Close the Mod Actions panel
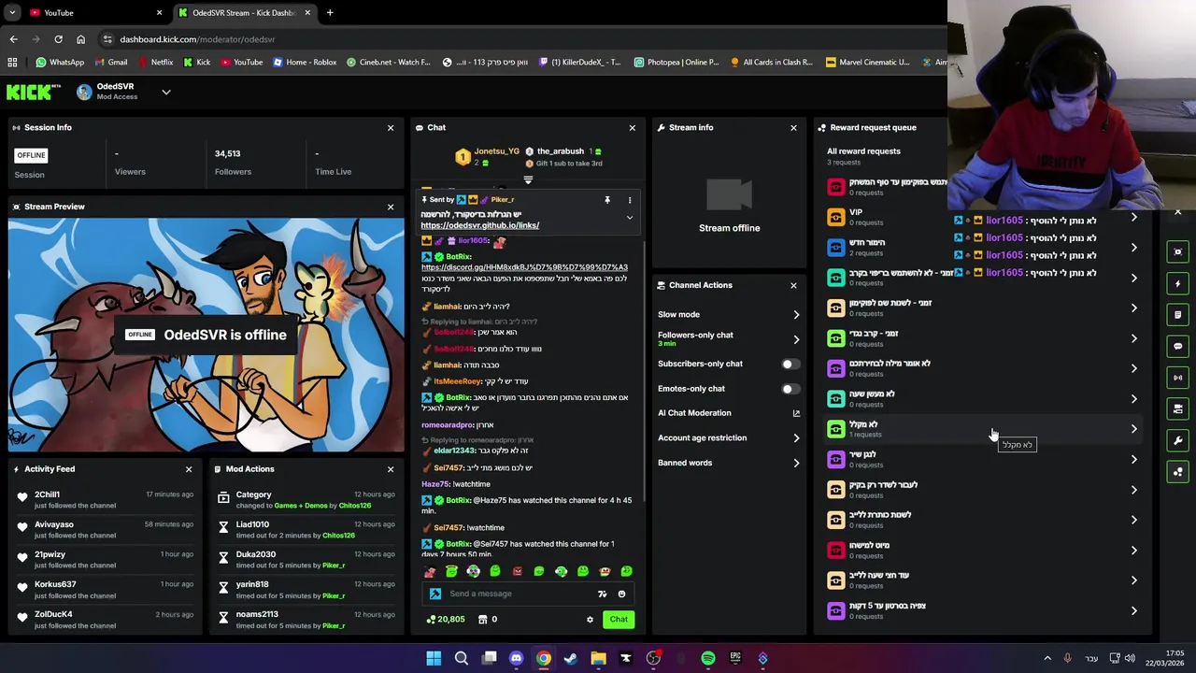The image size is (1196, 673). (391, 469)
